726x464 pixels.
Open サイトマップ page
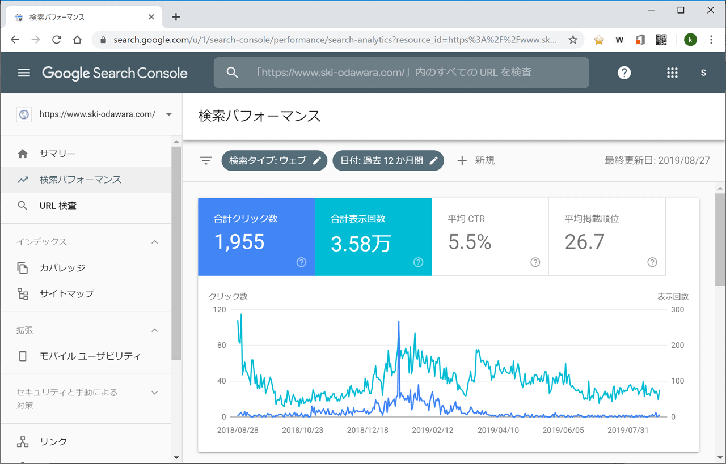click(x=85, y=293)
